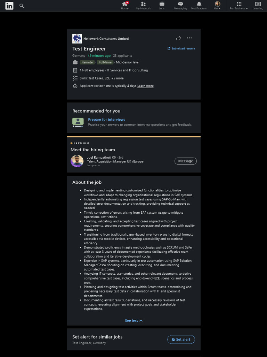Share job via arrow icon
Viewport: 267px width, 357px height.
pyautogui.click(x=178, y=38)
